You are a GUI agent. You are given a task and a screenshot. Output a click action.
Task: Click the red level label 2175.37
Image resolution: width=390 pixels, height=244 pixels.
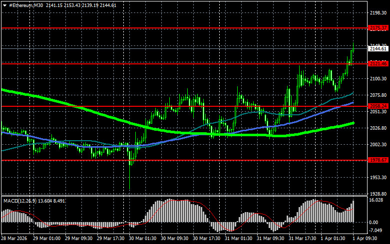378,28
